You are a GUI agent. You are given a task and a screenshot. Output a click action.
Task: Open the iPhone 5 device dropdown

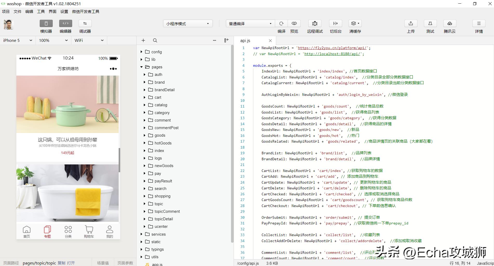tap(18, 41)
